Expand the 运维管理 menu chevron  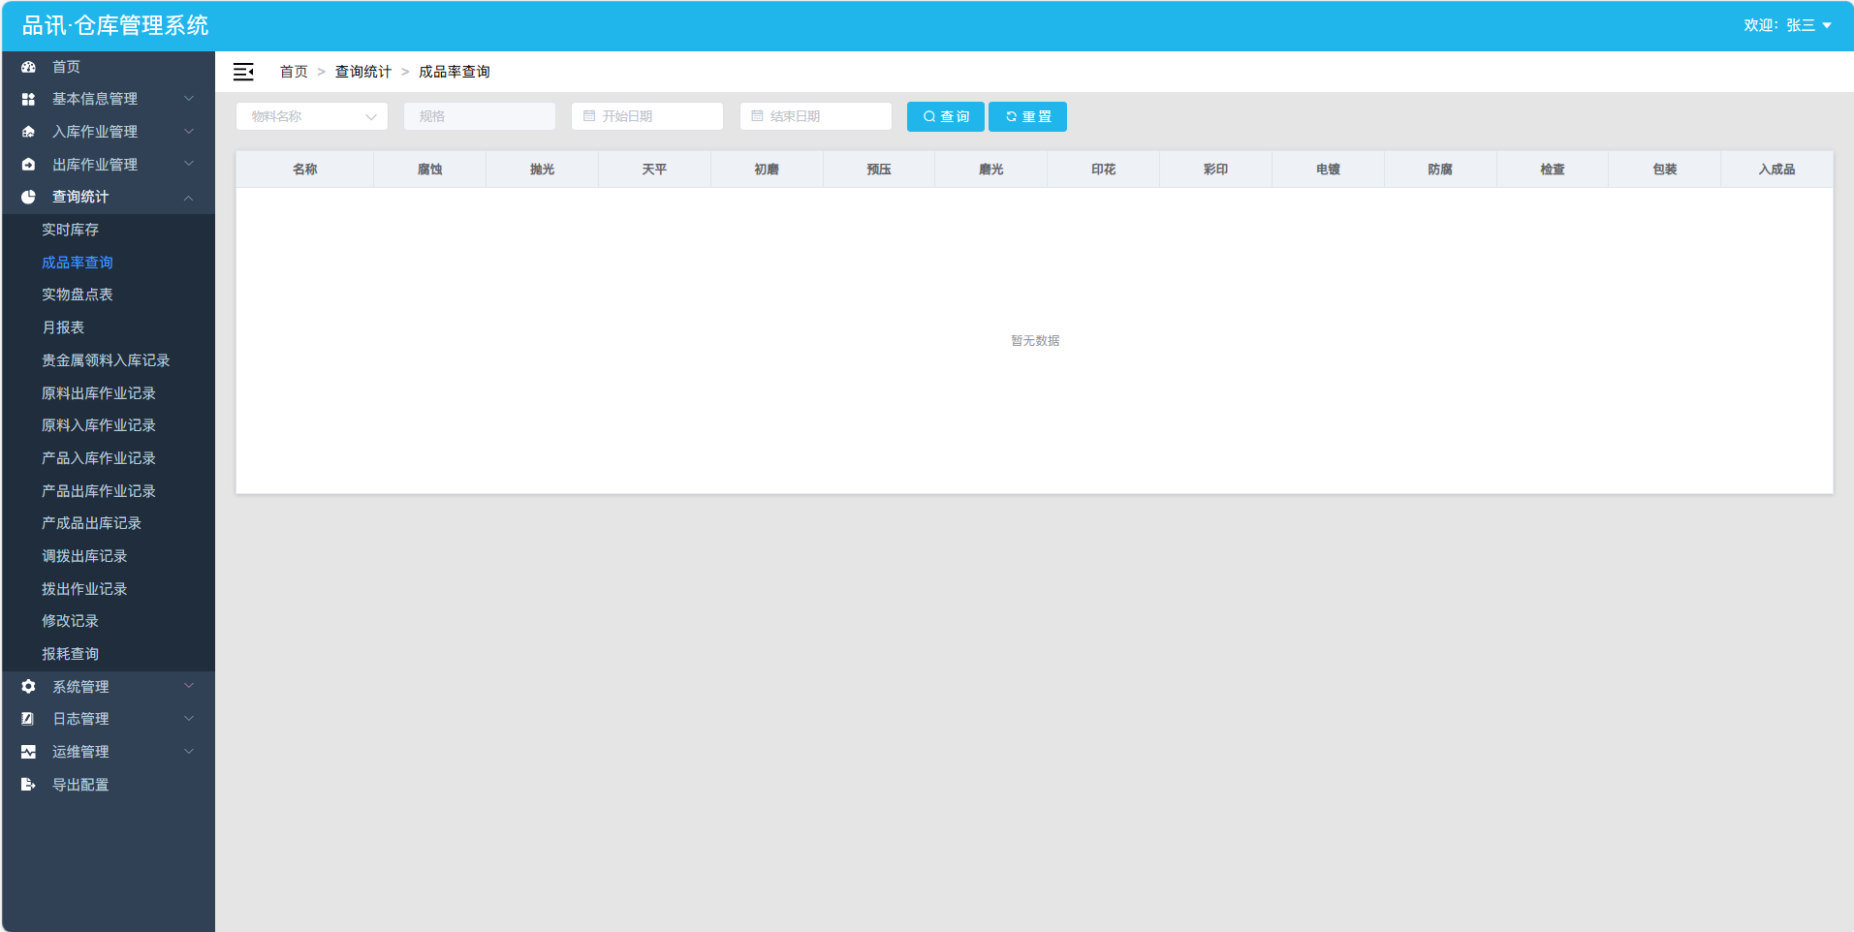point(189,752)
